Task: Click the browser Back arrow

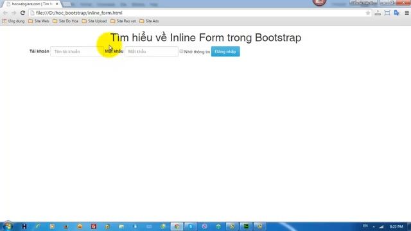Action: point(5,13)
